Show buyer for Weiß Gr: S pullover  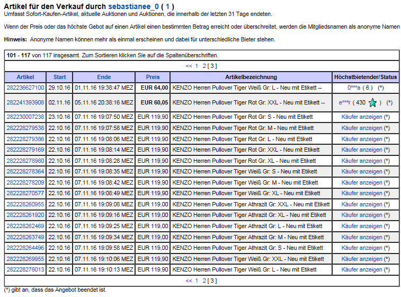pos(362,171)
